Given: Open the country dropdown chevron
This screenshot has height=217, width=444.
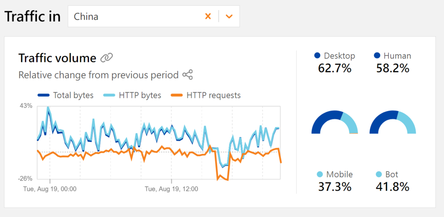Looking at the screenshot, I should point(229,16).
